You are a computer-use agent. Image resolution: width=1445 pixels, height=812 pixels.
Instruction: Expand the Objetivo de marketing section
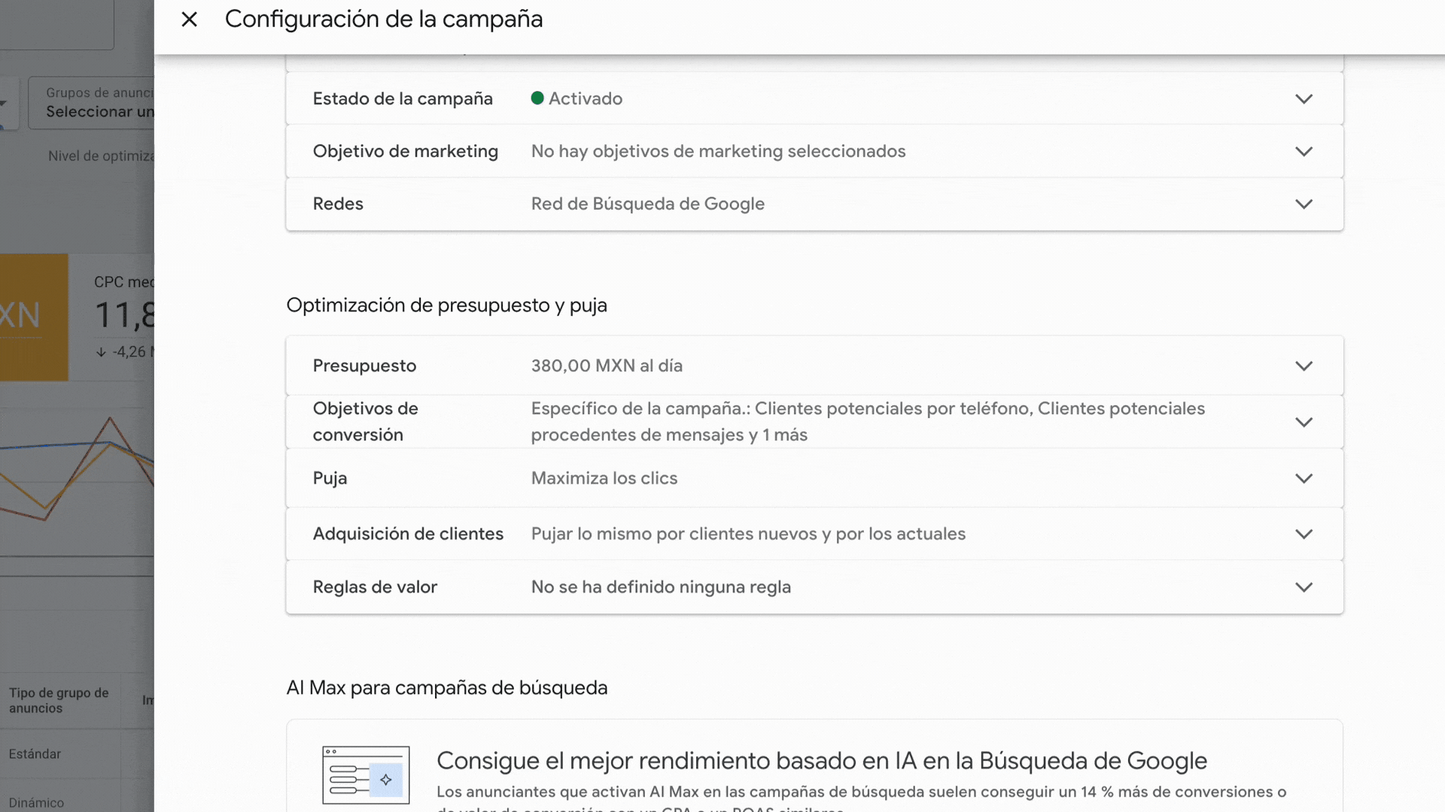pyautogui.click(x=1304, y=151)
